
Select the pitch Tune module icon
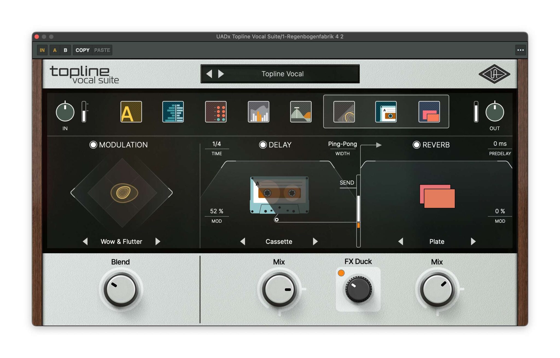click(x=131, y=112)
